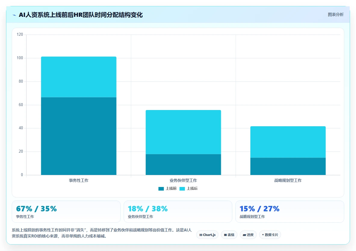Click the lightning icon beside the chart title
Image resolution: width=356 pixels, height=251 pixels.
point(14,15)
